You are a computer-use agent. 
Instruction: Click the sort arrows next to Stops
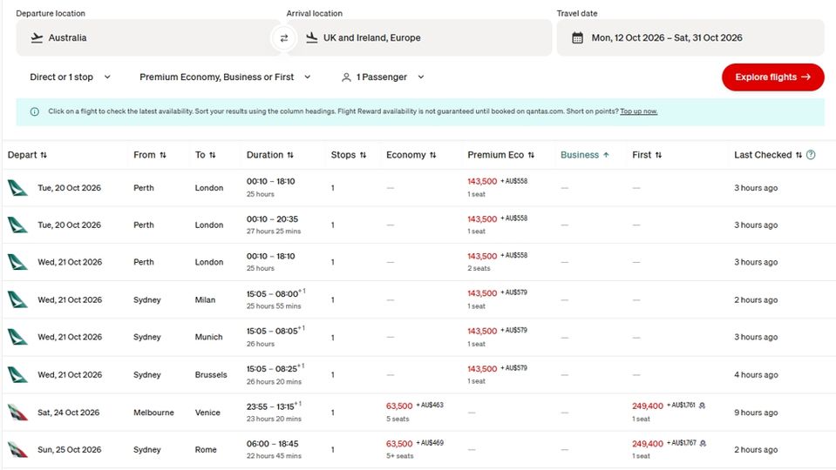(x=364, y=155)
